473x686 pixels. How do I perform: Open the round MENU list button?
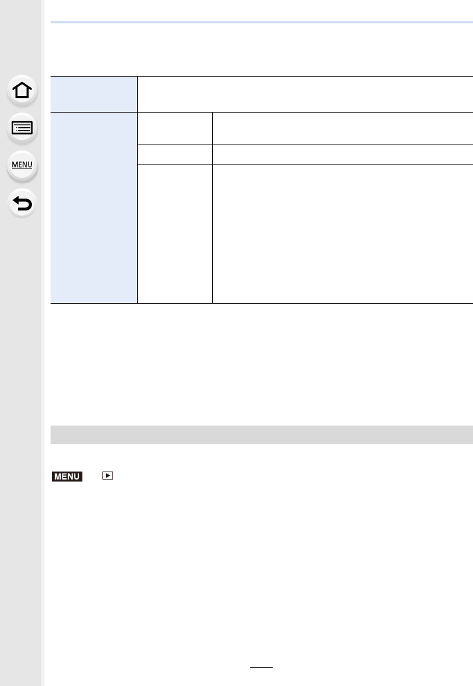click(22, 165)
